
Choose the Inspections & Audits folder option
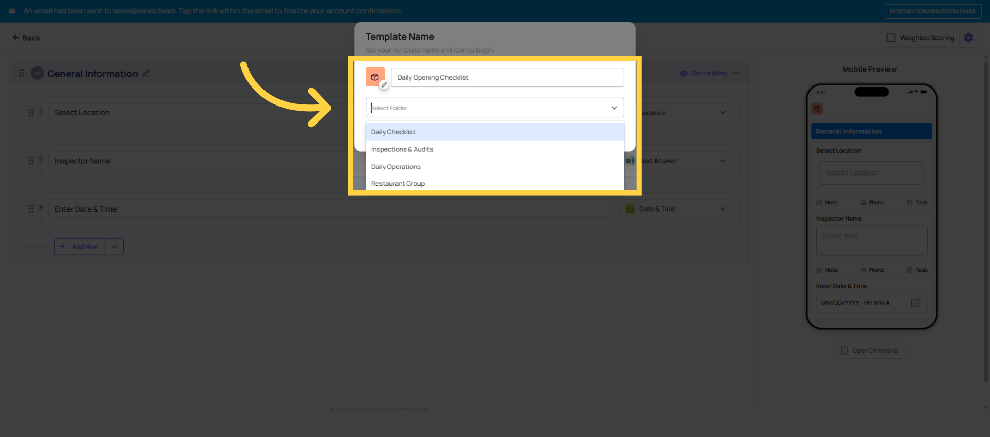[495, 149]
